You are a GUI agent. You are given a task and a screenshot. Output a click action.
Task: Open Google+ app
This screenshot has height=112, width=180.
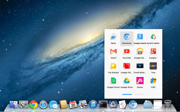[x=153, y=51]
